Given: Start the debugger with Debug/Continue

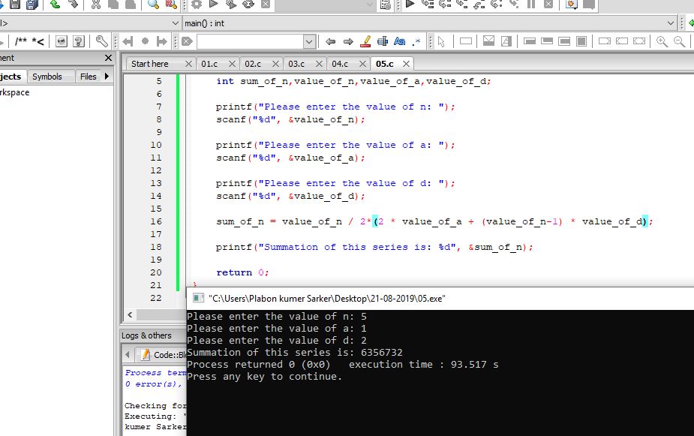Looking at the screenshot, I should coord(410,5).
